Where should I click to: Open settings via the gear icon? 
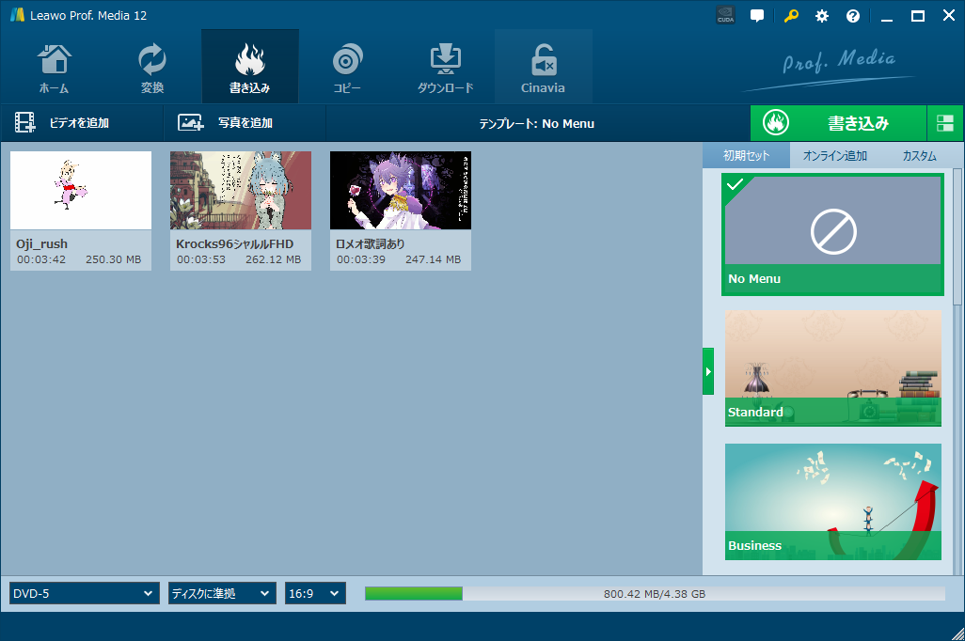tap(822, 16)
